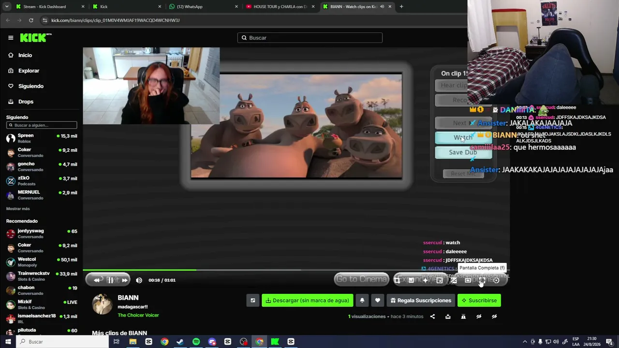This screenshot has height=348, width=619.
Task: Click the player settings gear icon
Action: pyautogui.click(x=496, y=280)
